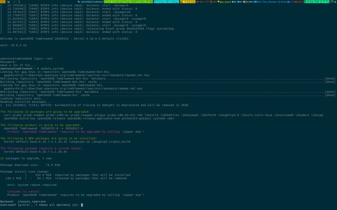Click the 'libsolv-tools-base' package name

click(x=257, y=115)
